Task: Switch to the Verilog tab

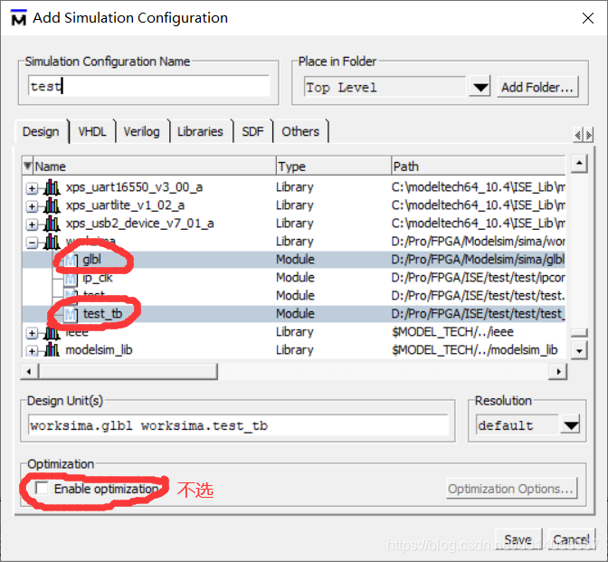Action: point(141,132)
